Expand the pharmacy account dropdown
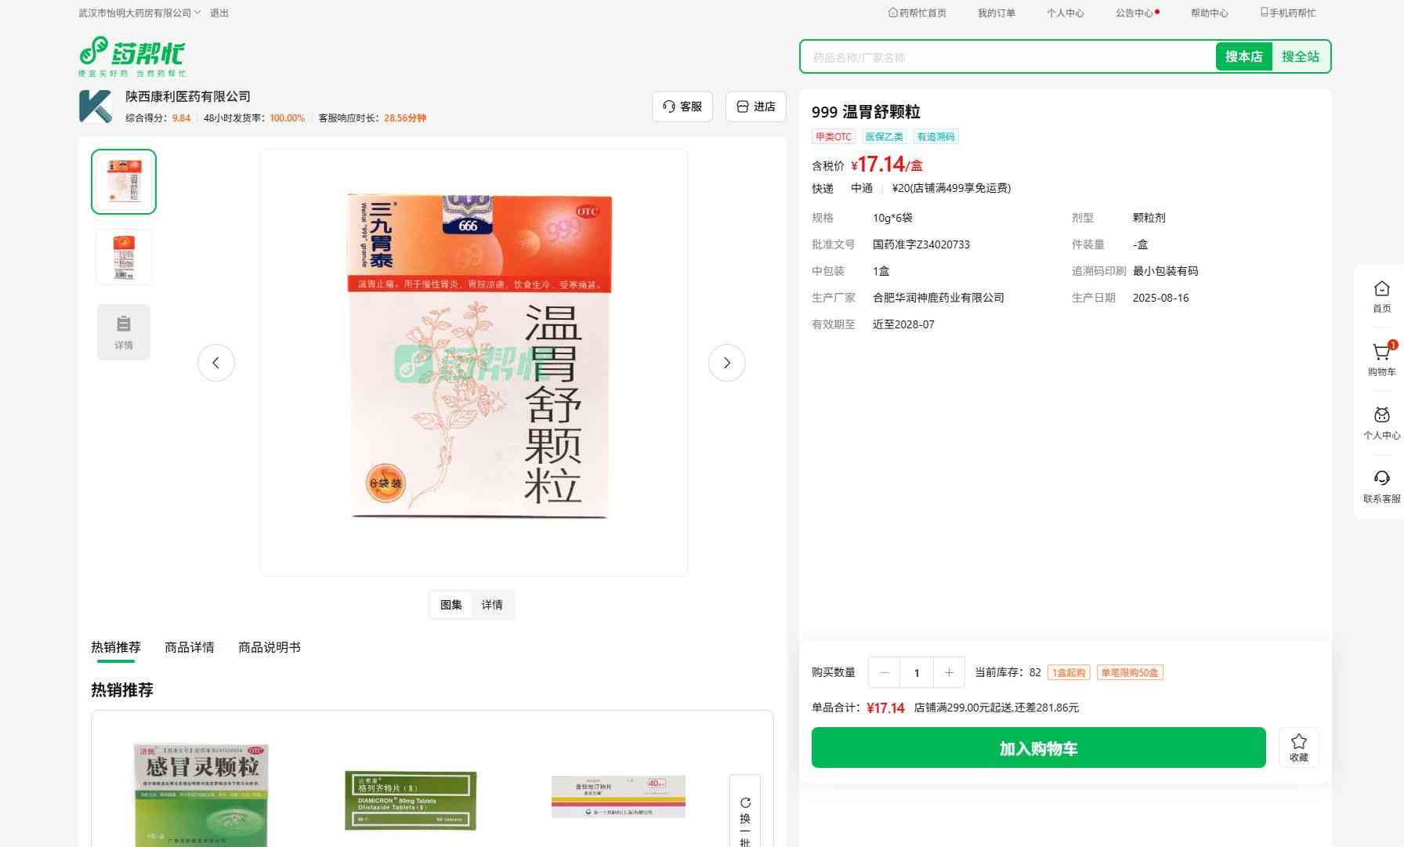Viewport: 1404px width, 847px height. pos(197,13)
